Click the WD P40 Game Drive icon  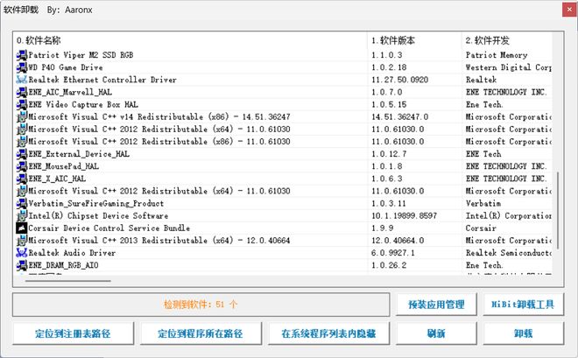coord(22,67)
